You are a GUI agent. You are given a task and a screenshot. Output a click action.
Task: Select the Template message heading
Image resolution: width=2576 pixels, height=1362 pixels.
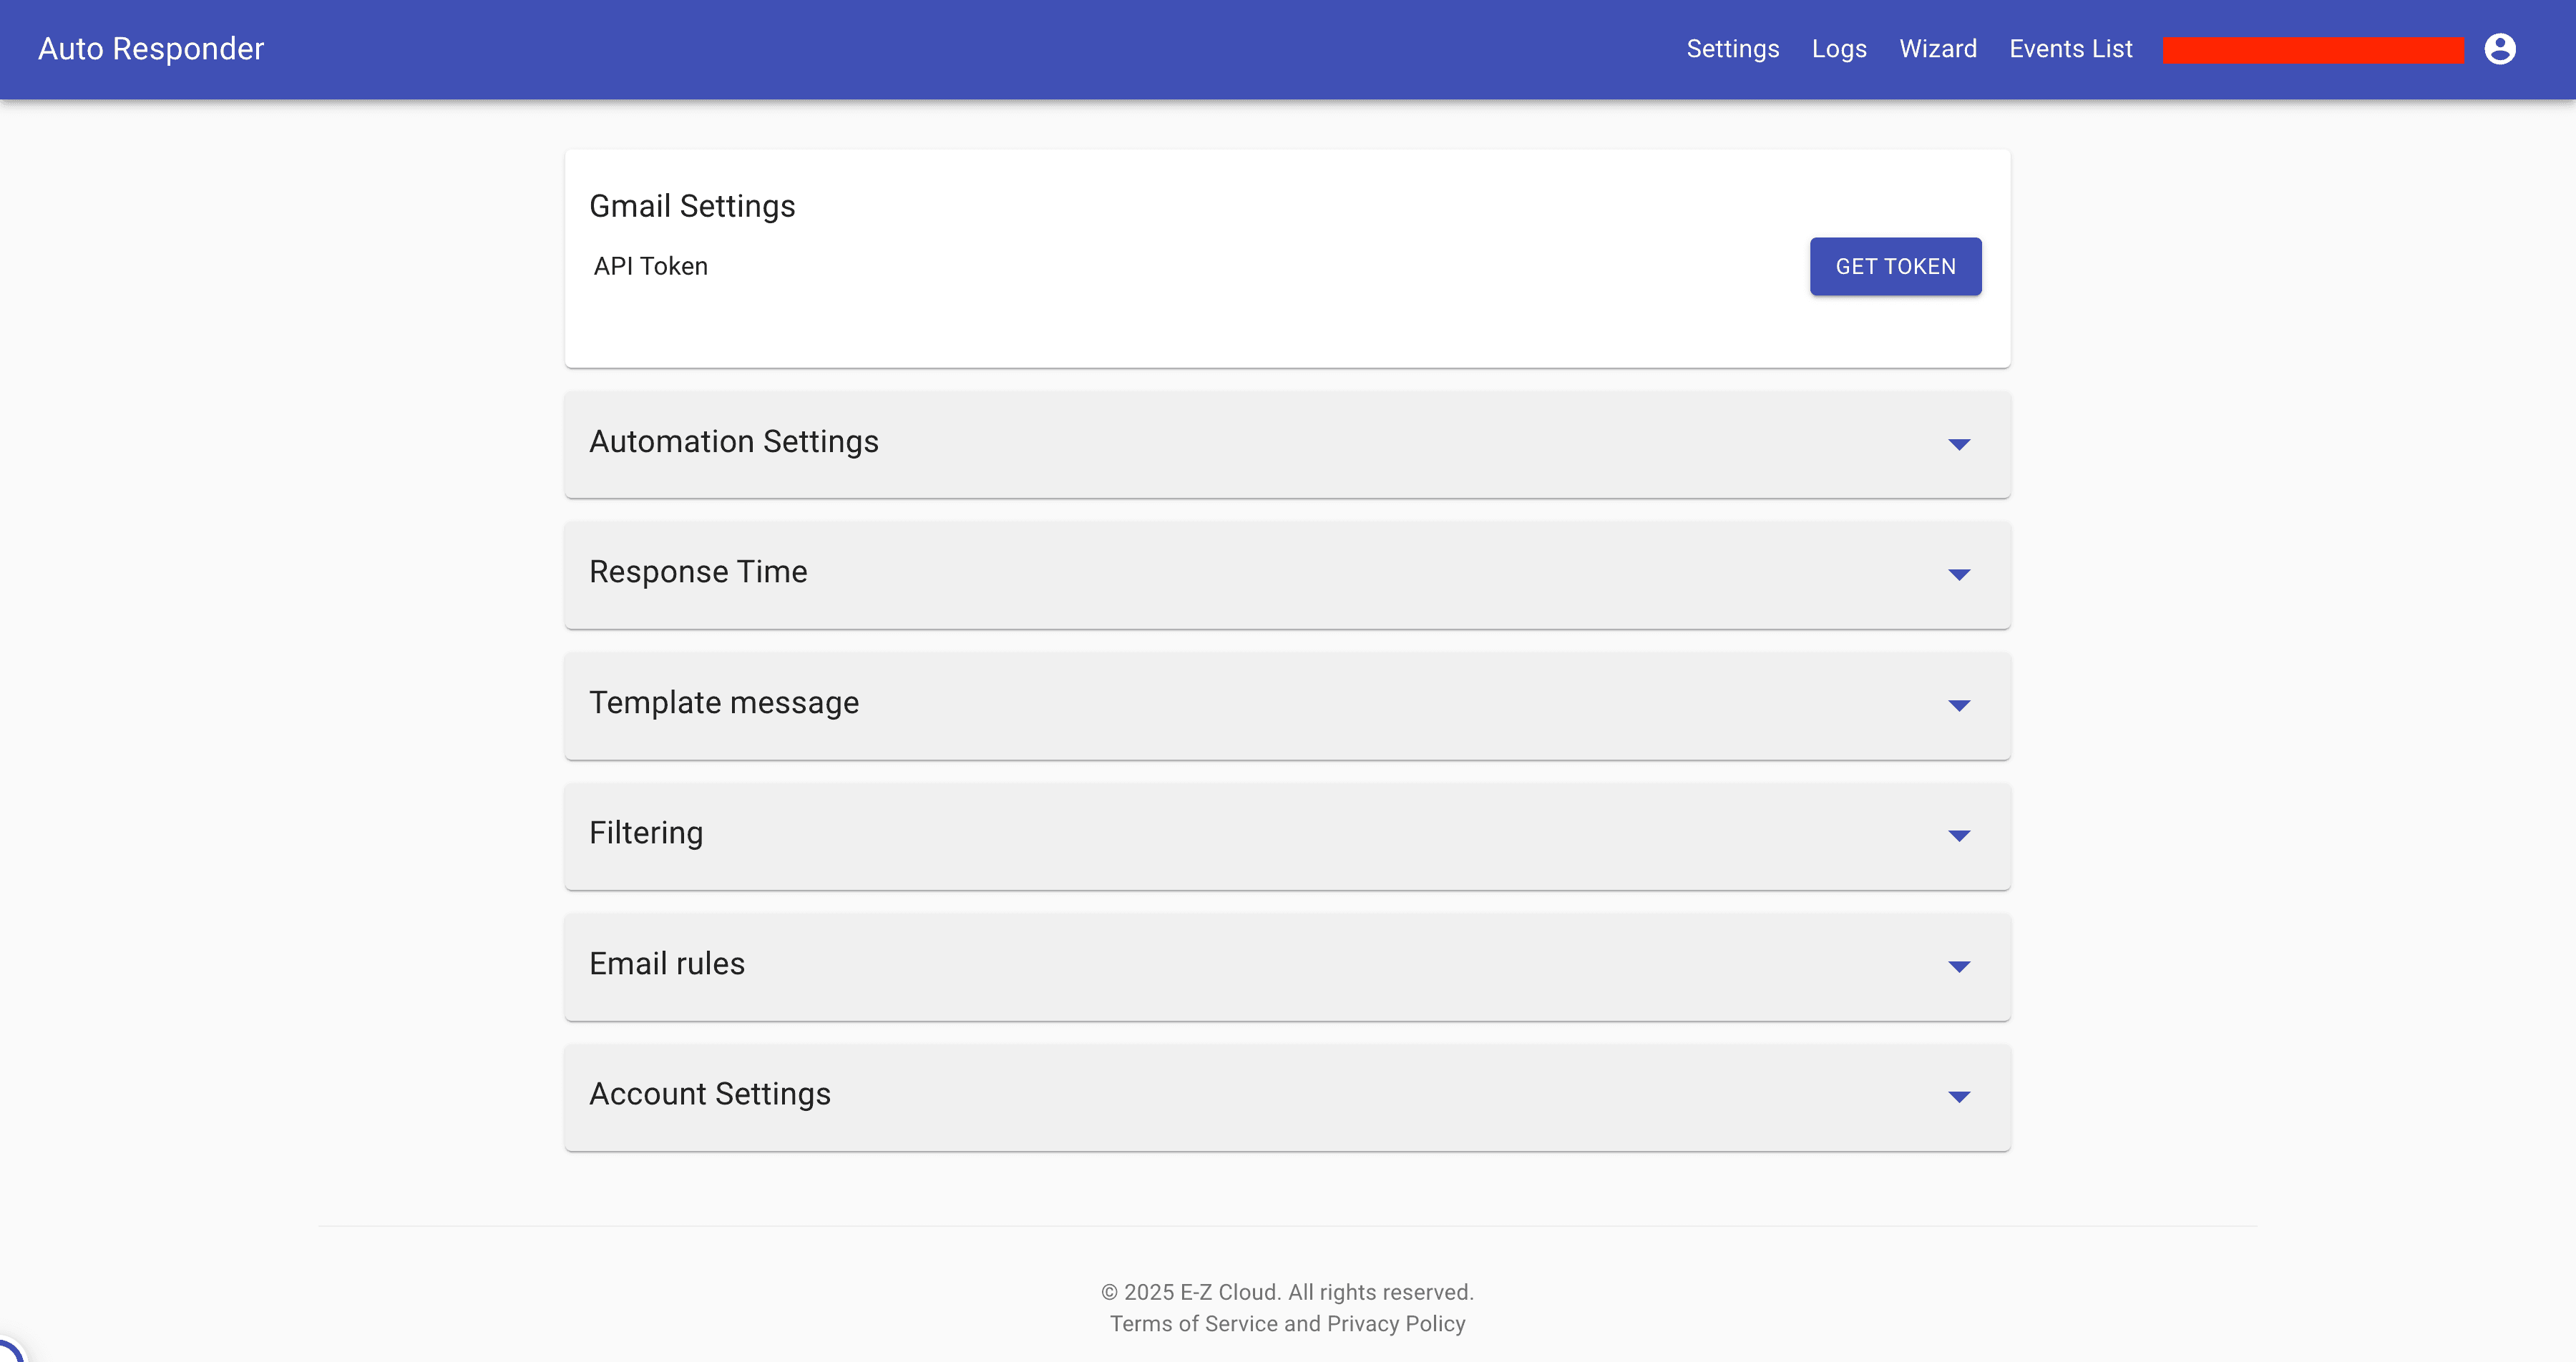pyautogui.click(x=724, y=703)
